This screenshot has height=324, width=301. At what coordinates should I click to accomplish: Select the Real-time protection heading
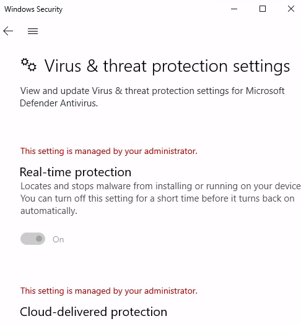click(x=76, y=173)
